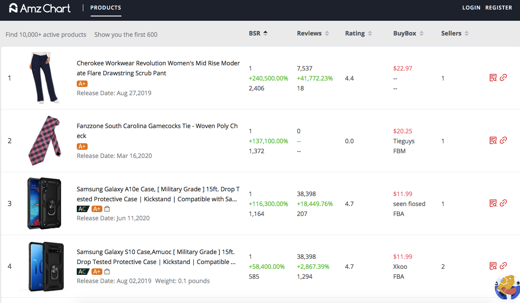Click link icon for Gamecocks Tie row

pyautogui.click(x=503, y=141)
